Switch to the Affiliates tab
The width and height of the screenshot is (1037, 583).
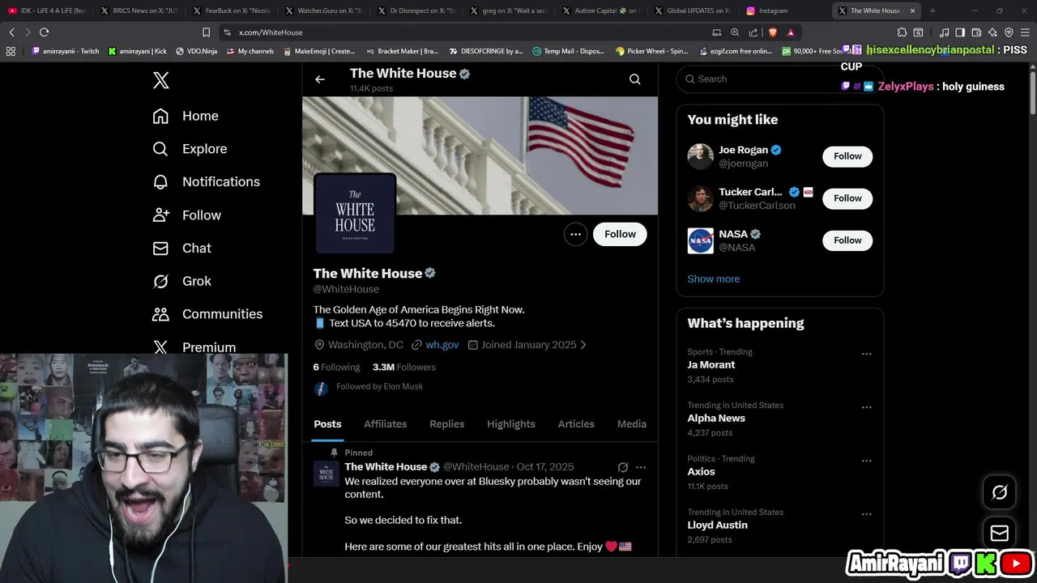[386, 424]
